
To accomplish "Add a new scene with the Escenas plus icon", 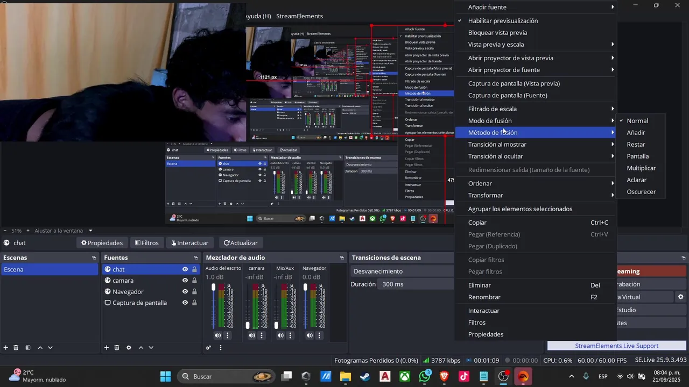I will click(x=6, y=348).
